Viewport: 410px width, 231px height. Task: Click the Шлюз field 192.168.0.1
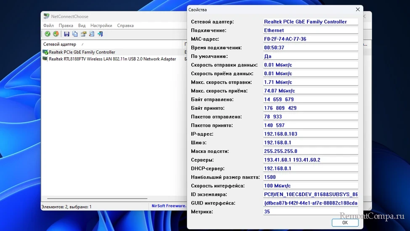[311, 142]
